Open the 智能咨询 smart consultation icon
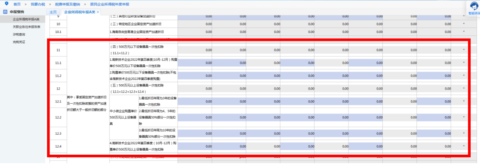 coord(473,6)
